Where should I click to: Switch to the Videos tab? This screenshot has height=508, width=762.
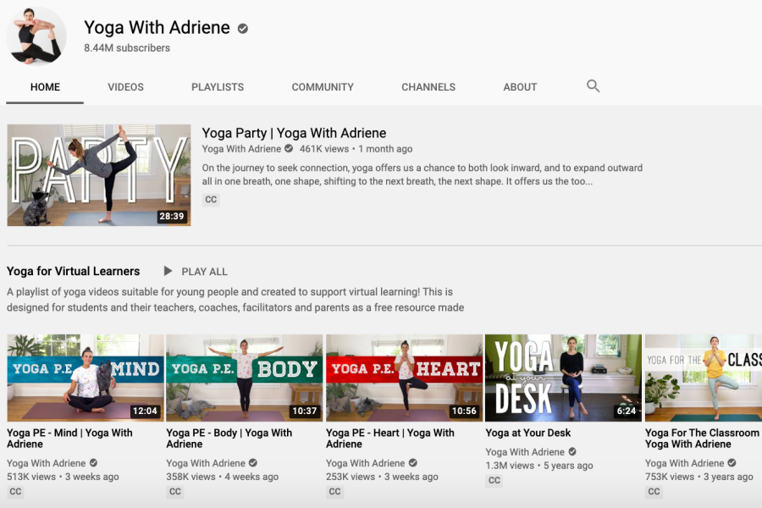pyautogui.click(x=125, y=87)
